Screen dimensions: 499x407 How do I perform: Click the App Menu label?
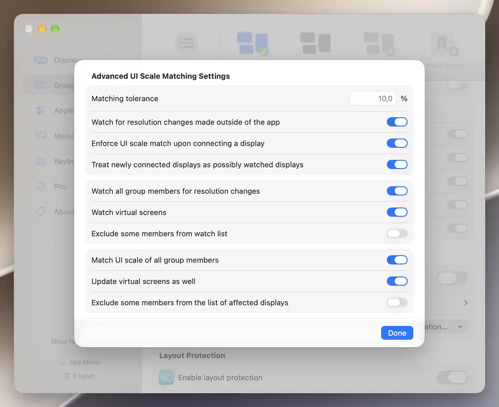coord(84,362)
